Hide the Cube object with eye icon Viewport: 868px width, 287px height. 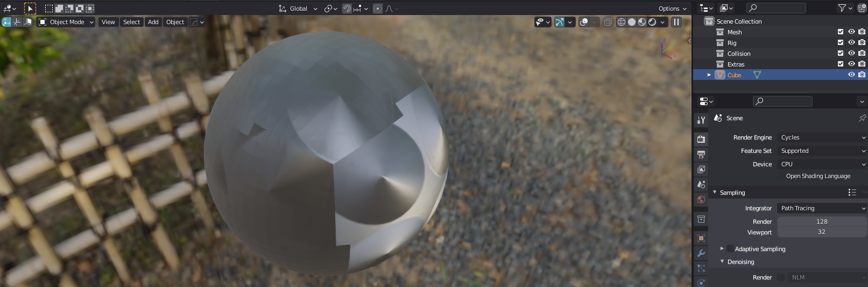[x=851, y=75]
